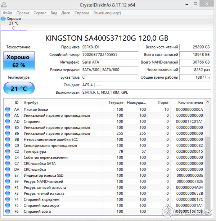Viewport: 216px width, 221px height.
Task: Select the C: disk tab
Action: [x=14, y=23]
